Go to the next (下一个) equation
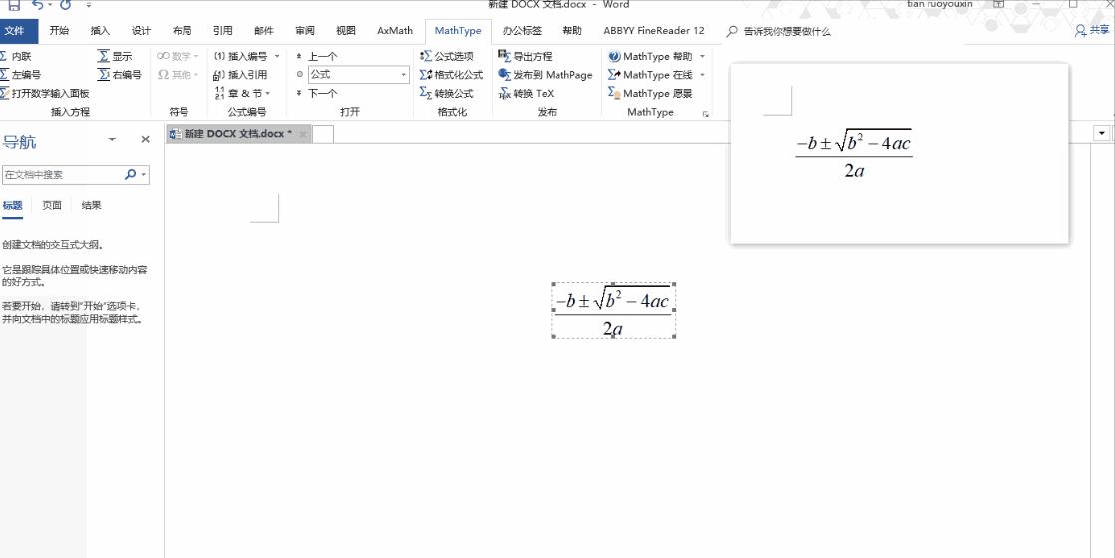 pyautogui.click(x=317, y=93)
